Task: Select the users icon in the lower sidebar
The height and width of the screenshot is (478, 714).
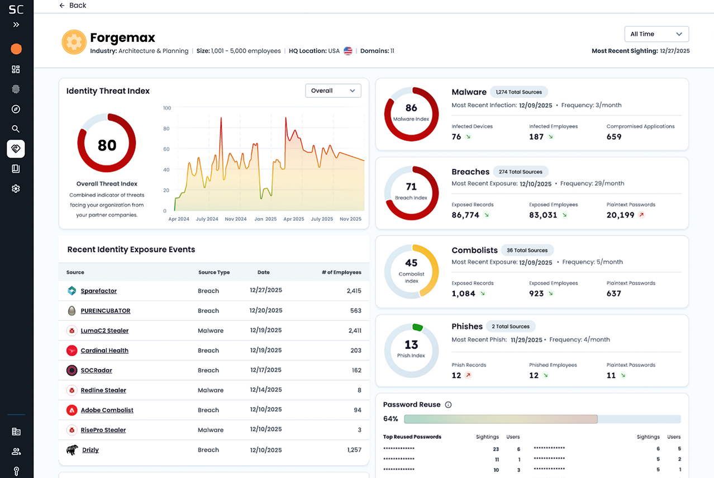Action: (x=16, y=451)
